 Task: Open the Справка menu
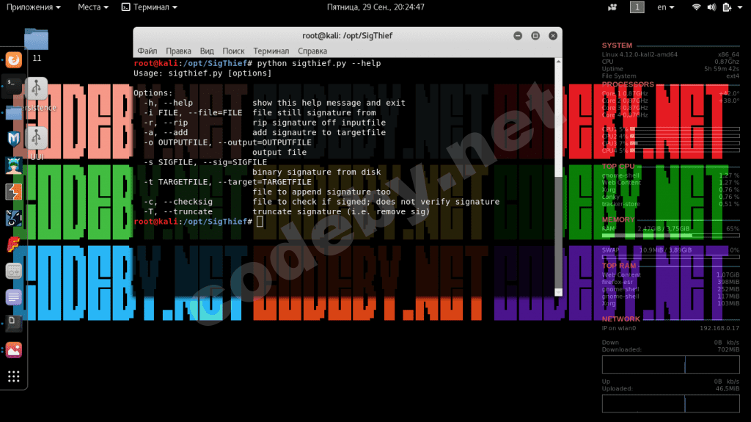[312, 51]
